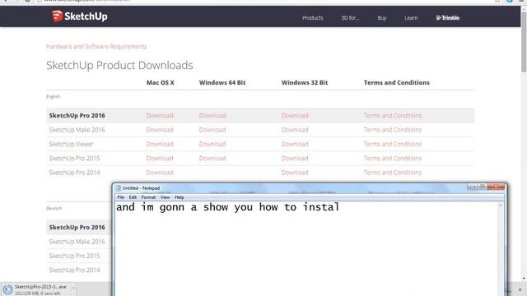Screen dimensions: 527x296
Task: Click the Trimble logo link
Action: click(x=447, y=18)
